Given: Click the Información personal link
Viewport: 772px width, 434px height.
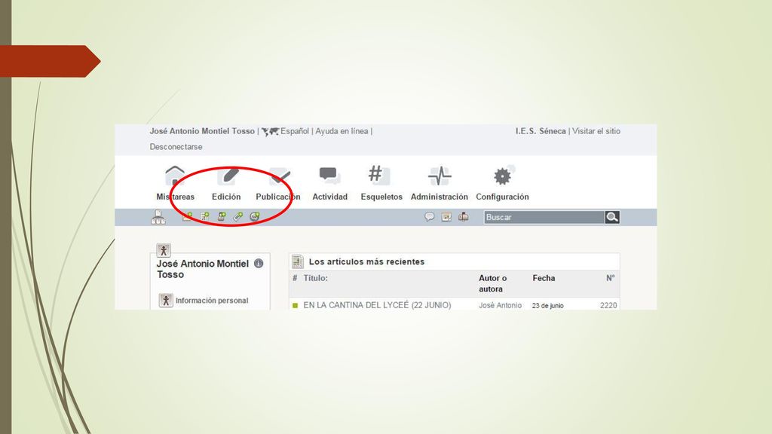Looking at the screenshot, I should coord(212,301).
